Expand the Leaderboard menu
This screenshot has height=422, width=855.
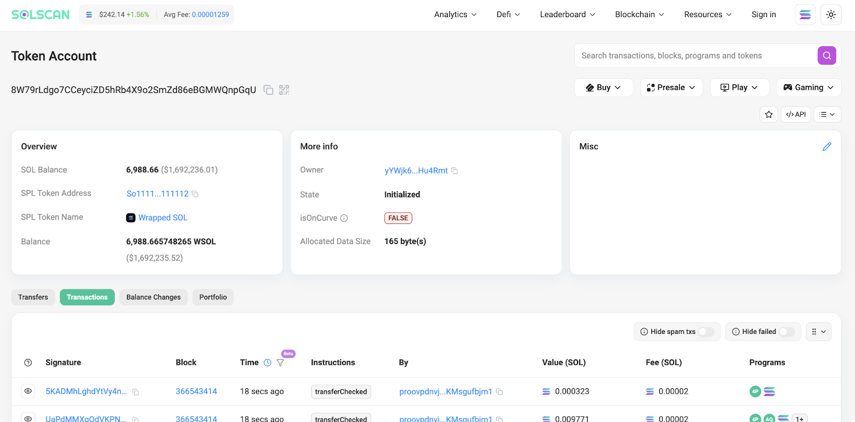pos(568,14)
